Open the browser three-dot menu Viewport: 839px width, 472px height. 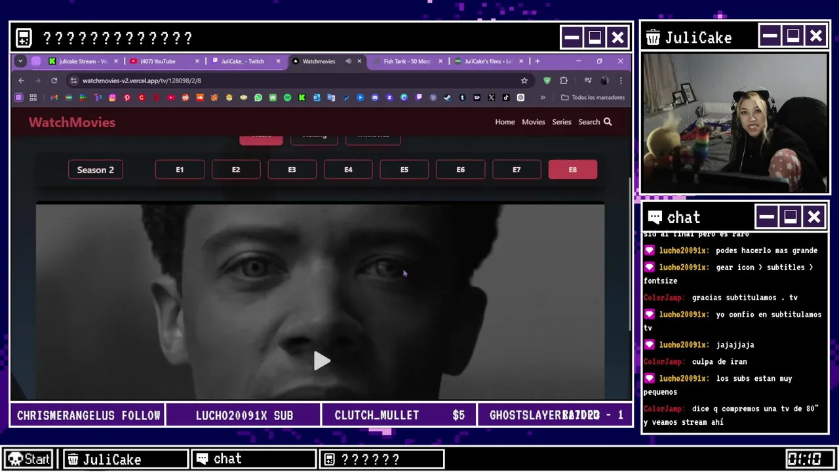(x=621, y=81)
